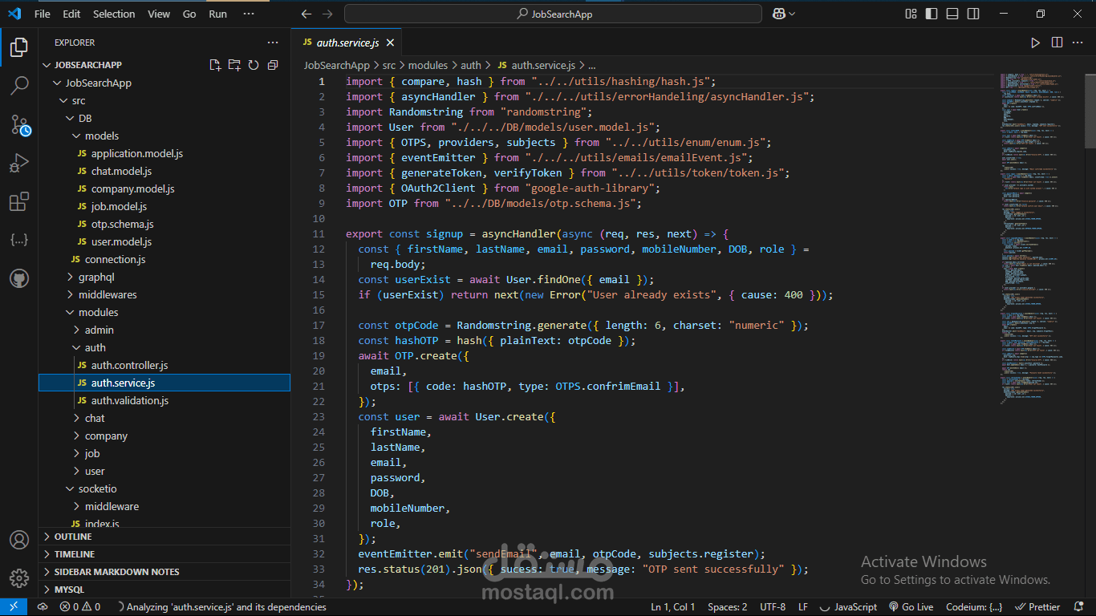1096x616 pixels.
Task: Run the code with the play button
Action: click(x=1035, y=43)
